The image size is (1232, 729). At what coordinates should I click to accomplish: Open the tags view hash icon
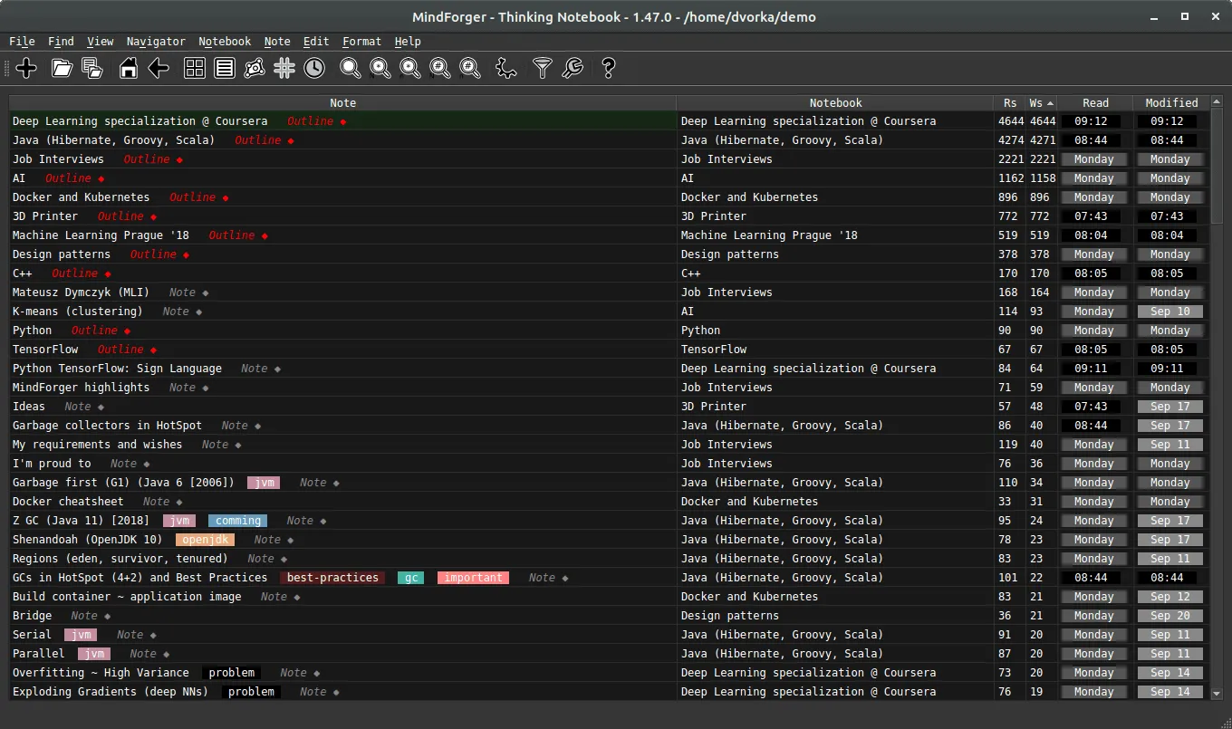284,68
